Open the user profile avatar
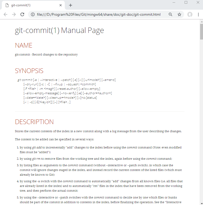 [190, 14]
